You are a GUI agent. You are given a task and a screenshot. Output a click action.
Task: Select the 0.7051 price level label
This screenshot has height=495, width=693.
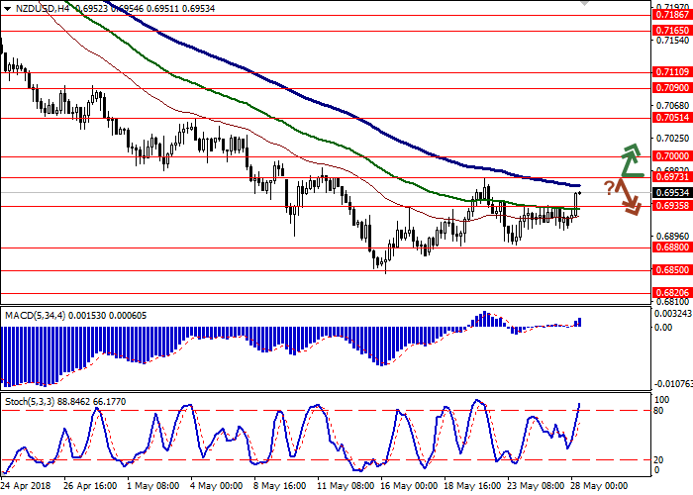(x=669, y=117)
